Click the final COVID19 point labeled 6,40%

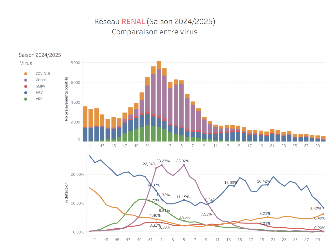[x=323, y=214]
